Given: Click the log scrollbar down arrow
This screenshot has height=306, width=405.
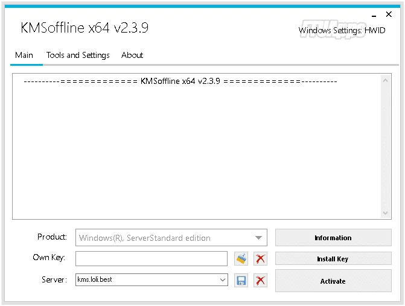Looking at the screenshot, I should (385, 213).
